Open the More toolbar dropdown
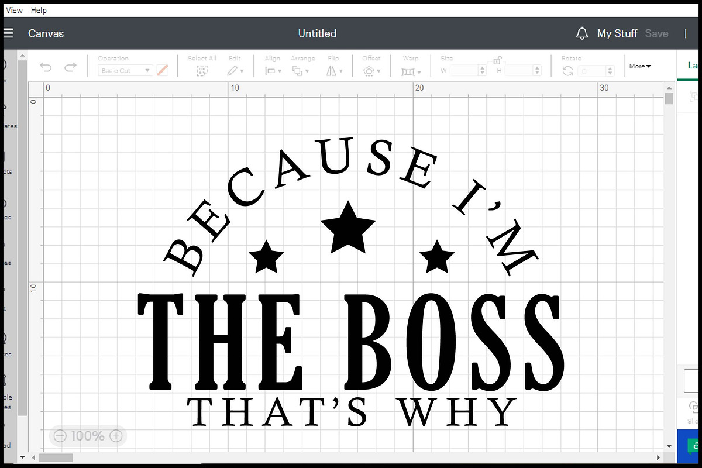Viewport: 702px width, 468px height. (640, 67)
